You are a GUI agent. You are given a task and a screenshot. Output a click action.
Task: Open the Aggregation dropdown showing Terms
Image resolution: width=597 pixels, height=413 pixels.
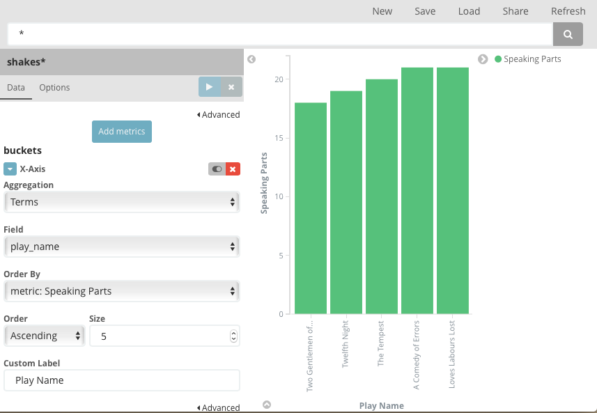click(x=122, y=202)
